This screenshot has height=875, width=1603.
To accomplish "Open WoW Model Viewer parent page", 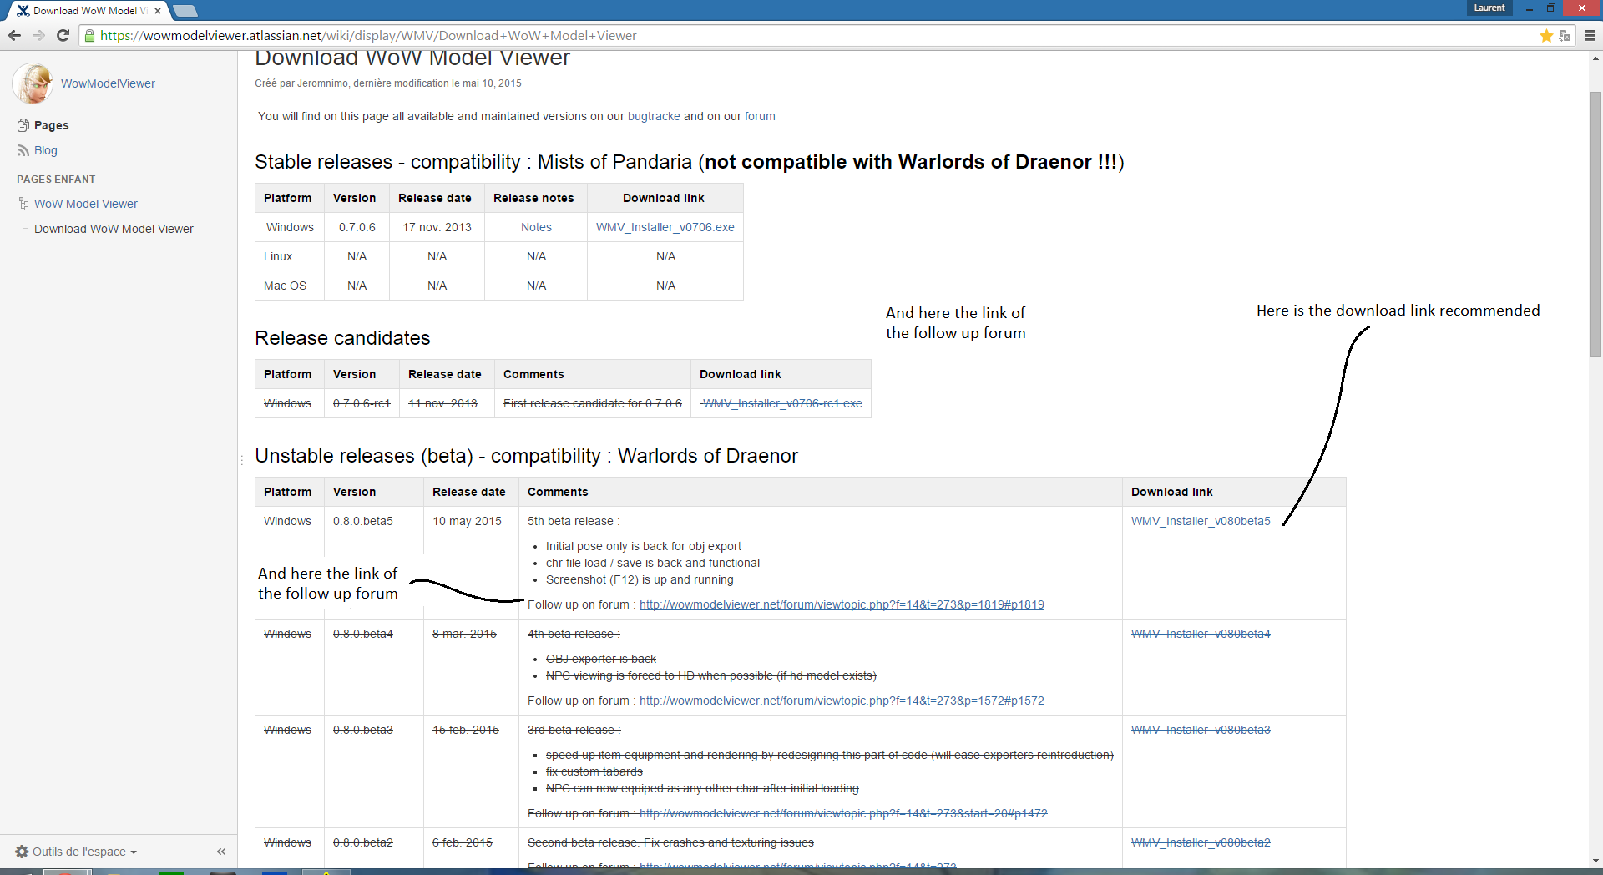I will tap(86, 204).
